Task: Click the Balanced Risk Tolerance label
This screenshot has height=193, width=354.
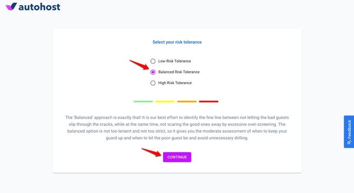Action: (x=179, y=72)
